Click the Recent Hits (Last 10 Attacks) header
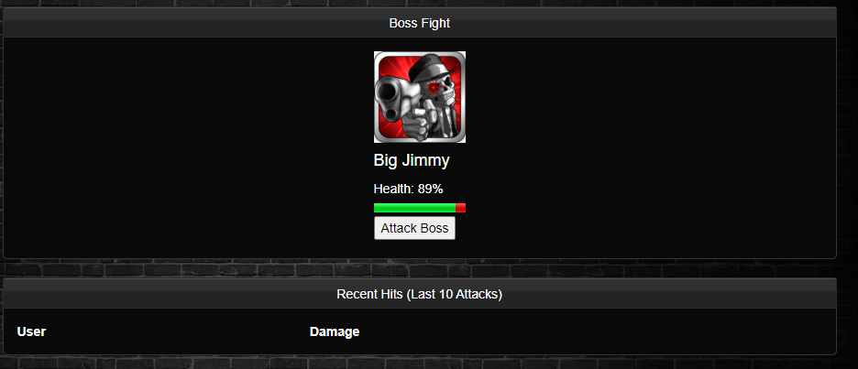 [x=420, y=294]
